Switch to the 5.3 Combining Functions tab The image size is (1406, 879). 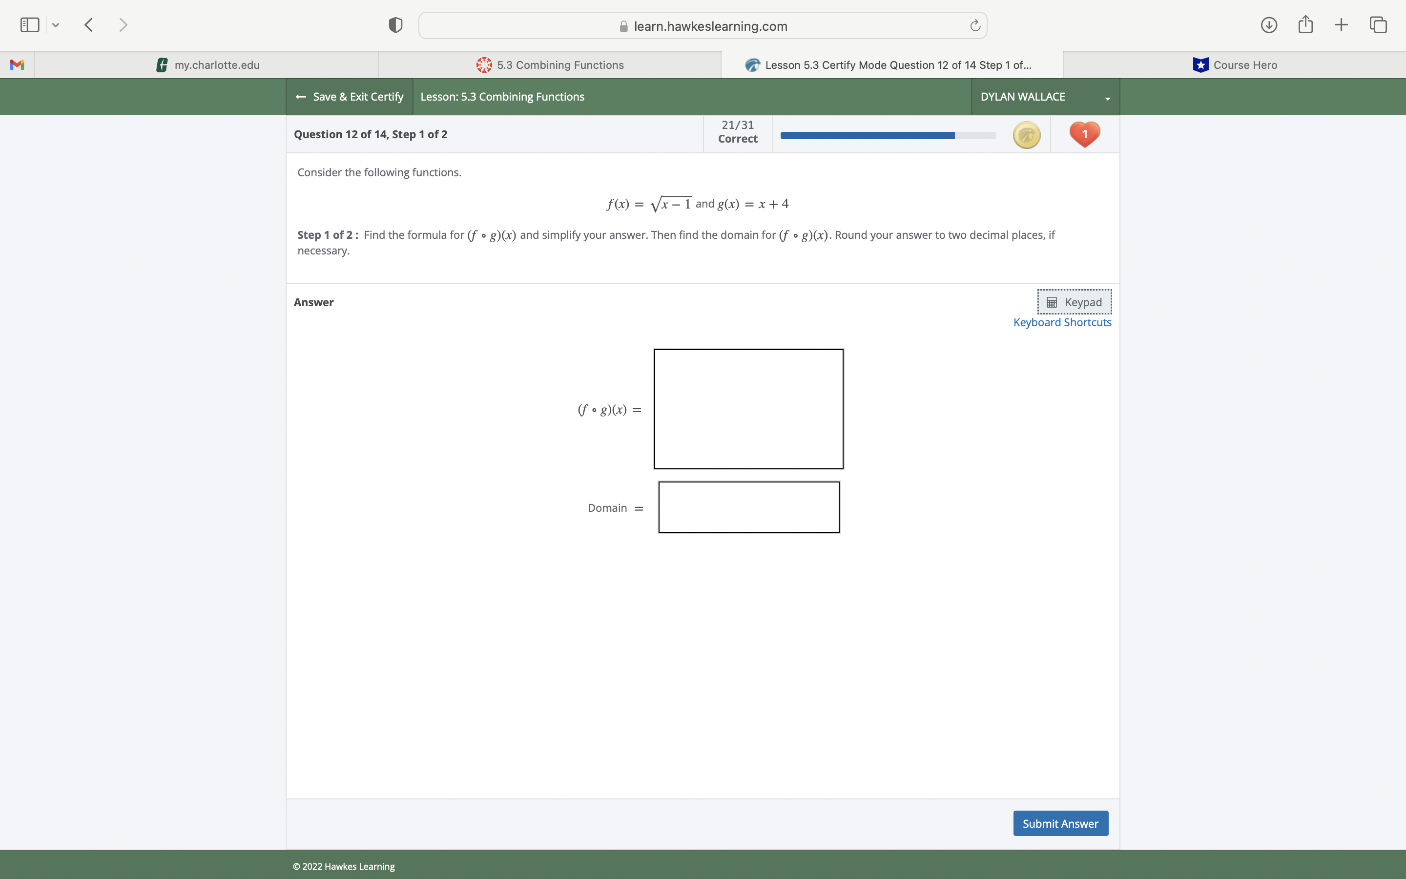click(550, 65)
